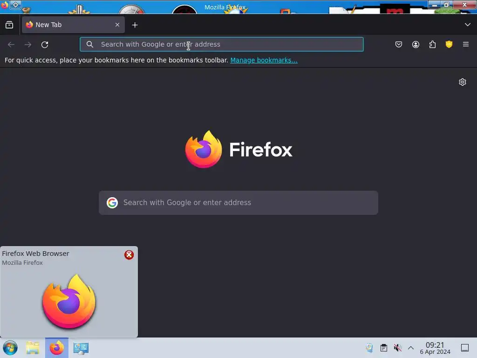This screenshot has height=358, width=477.
Task: Open the file manager from taskbar
Action: 33,348
